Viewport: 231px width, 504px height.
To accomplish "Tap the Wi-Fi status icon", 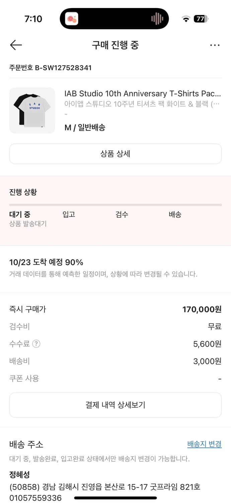I will (x=186, y=19).
